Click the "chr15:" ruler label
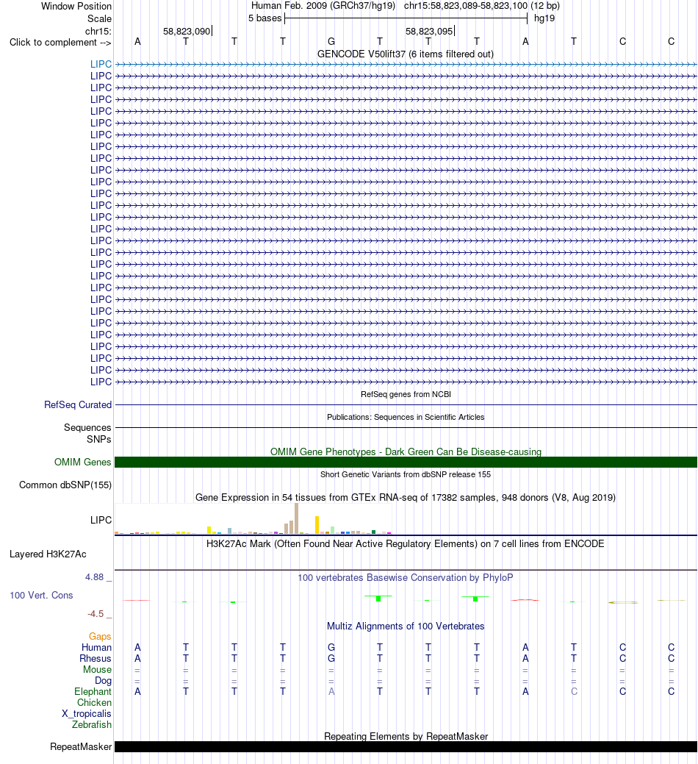The height and width of the screenshot is (764, 698). click(x=98, y=31)
